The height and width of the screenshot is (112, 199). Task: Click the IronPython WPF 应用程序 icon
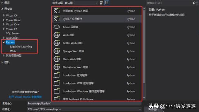(x=57, y=83)
